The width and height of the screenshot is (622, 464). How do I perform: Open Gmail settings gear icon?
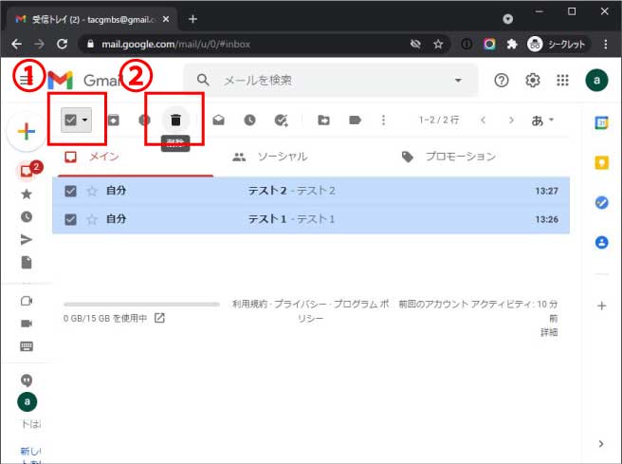coord(533,81)
